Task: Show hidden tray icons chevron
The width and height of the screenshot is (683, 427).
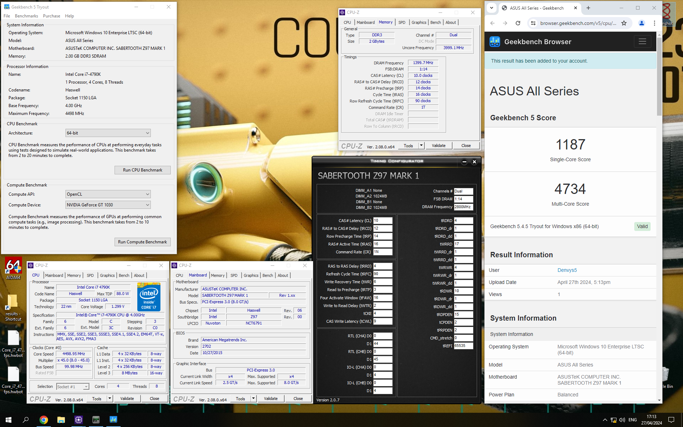Action: pos(605,420)
